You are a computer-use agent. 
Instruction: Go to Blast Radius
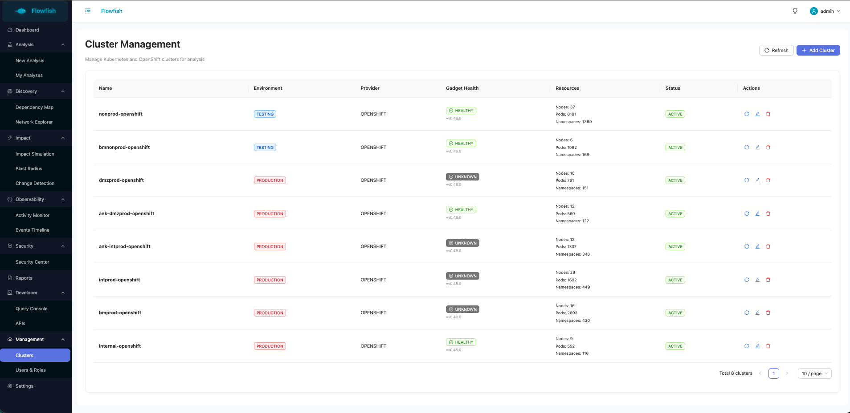pos(36,168)
